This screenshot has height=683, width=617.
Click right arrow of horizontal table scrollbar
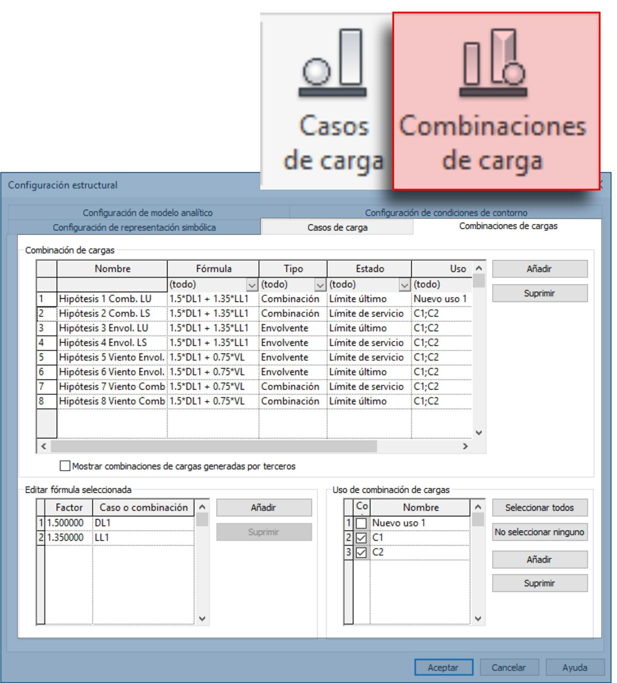coord(465,446)
